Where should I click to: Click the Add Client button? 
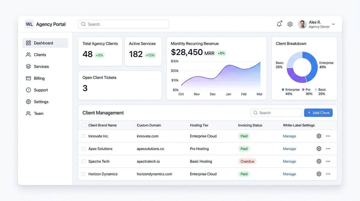point(318,113)
